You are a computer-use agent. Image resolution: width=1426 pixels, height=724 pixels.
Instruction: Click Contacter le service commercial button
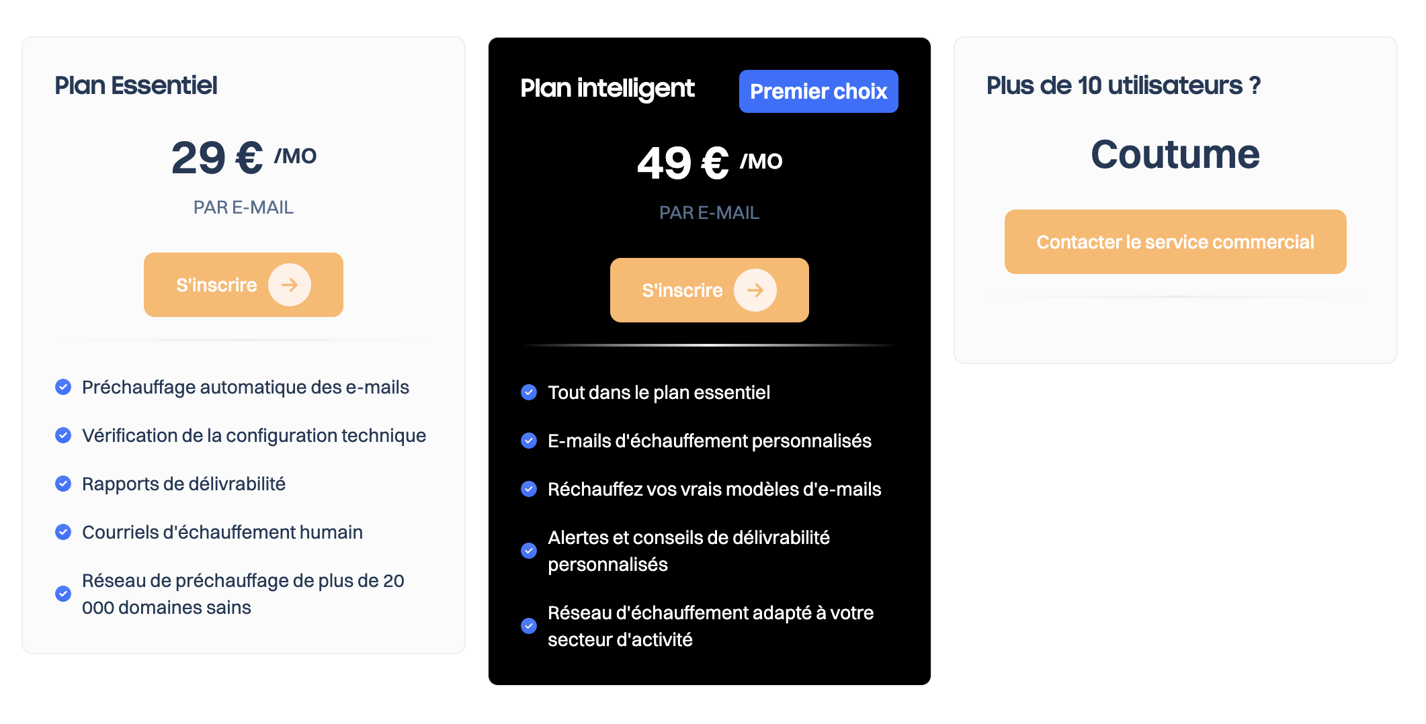pos(1175,242)
